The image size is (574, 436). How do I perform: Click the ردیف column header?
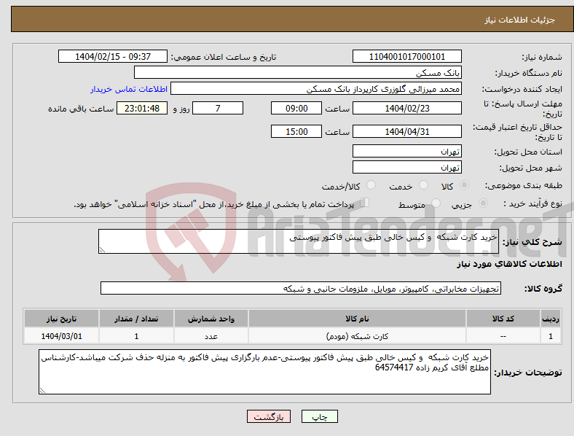[551, 319]
